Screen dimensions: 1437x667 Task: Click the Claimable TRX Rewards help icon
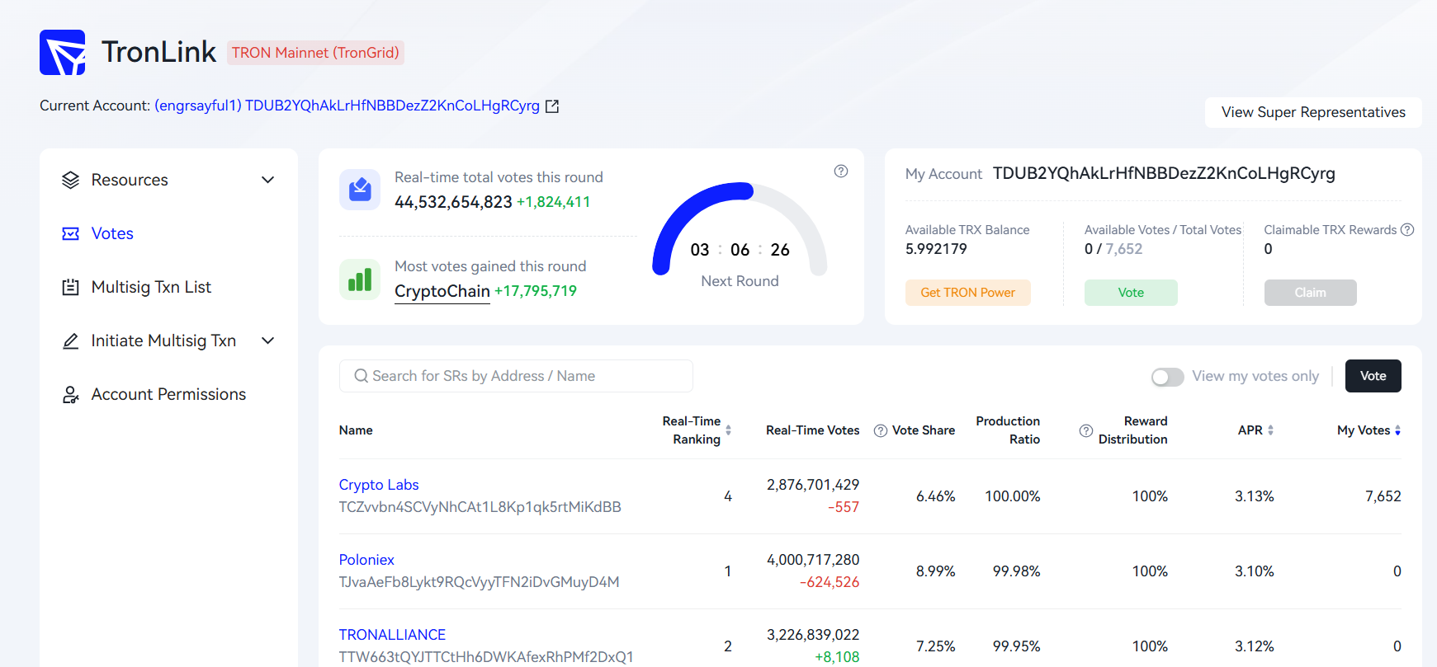1407,230
